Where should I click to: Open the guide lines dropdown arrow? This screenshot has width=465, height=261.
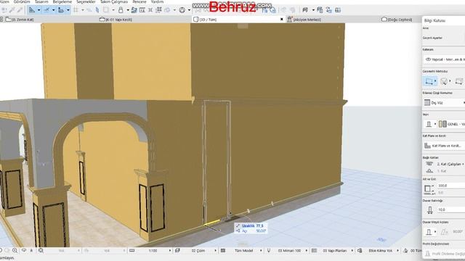[39, 10]
